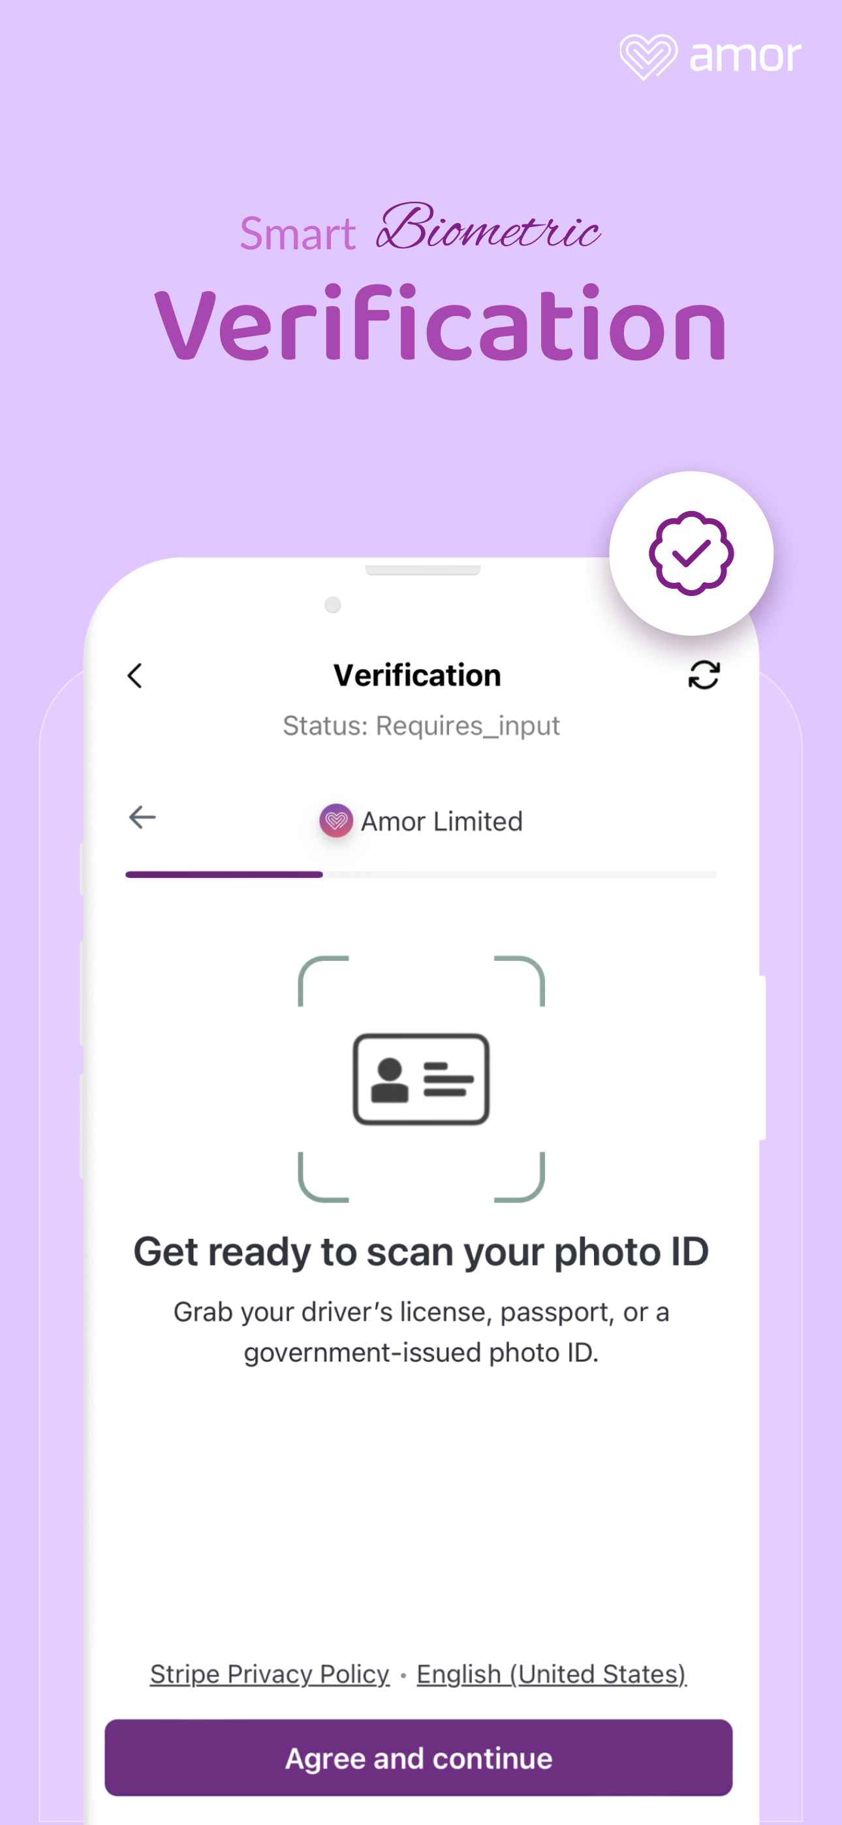Tap the Status: Requires_input text
842x1825 pixels.
[421, 725]
